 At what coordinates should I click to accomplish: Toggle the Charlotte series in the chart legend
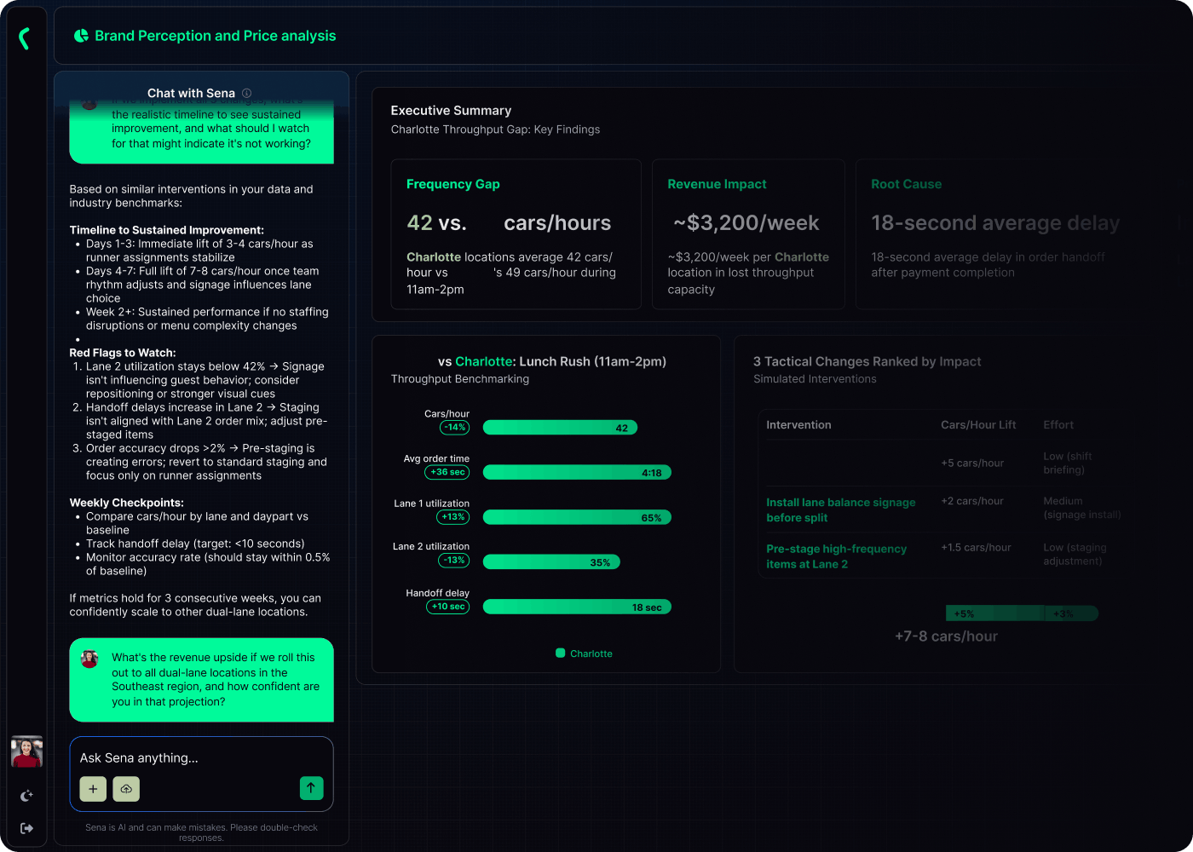point(584,653)
